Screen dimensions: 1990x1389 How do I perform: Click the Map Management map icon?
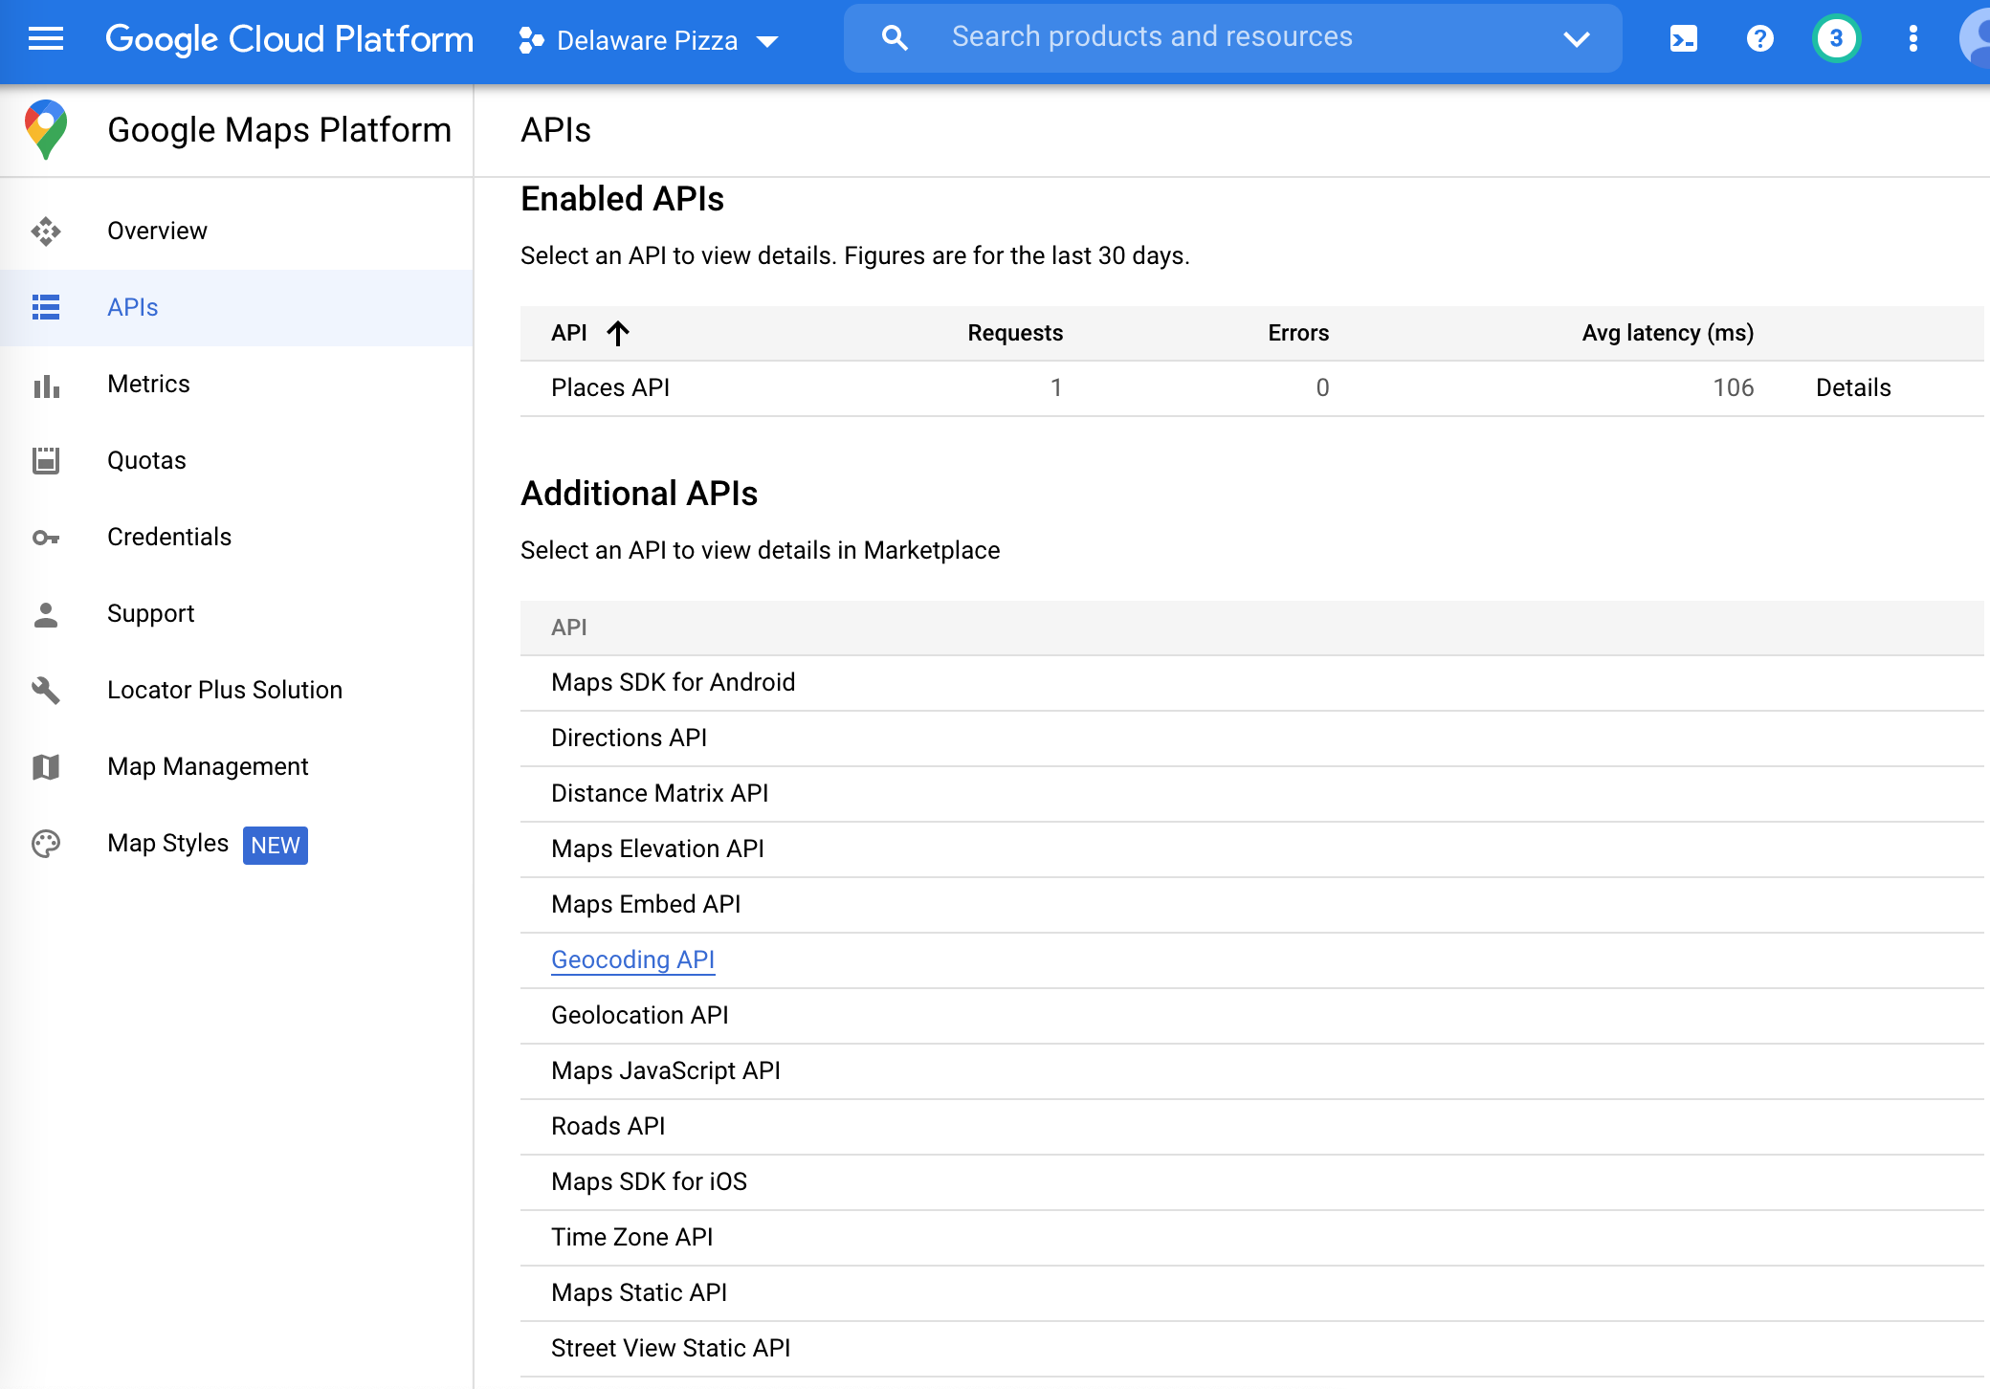(46, 767)
